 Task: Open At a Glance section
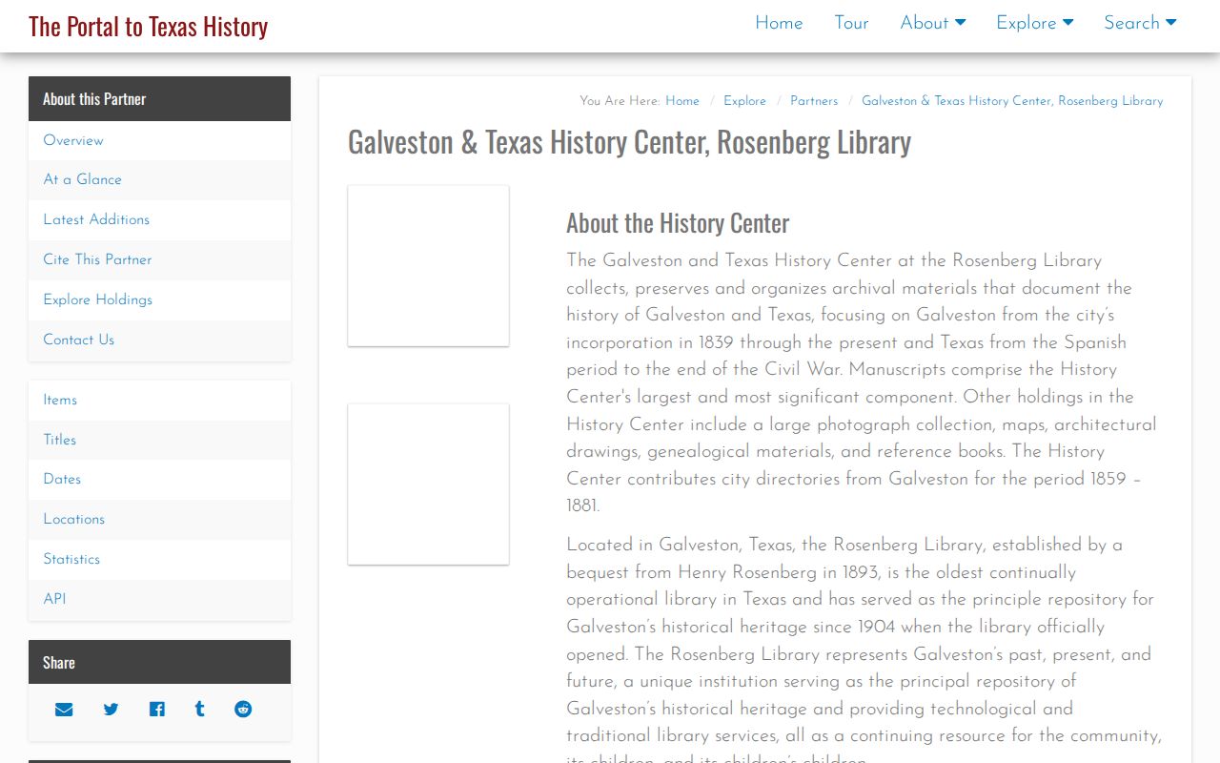[159, 180]
